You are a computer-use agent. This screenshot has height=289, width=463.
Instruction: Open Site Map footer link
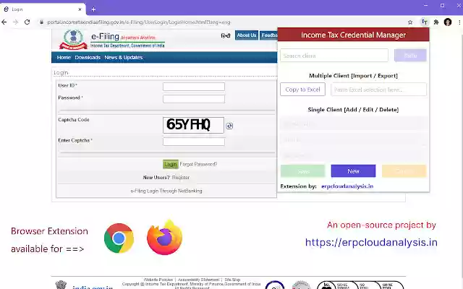tap(232, 280)
